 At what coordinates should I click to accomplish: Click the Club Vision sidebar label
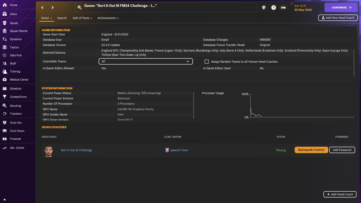pos(17,131)
